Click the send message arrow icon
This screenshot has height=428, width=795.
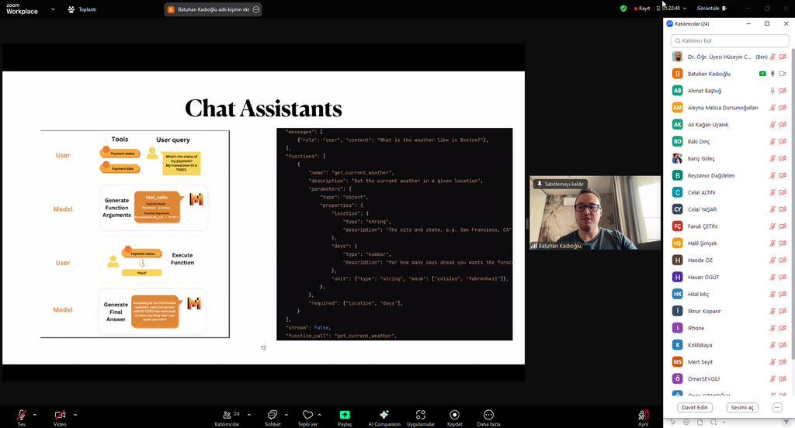tap(786, 422)
